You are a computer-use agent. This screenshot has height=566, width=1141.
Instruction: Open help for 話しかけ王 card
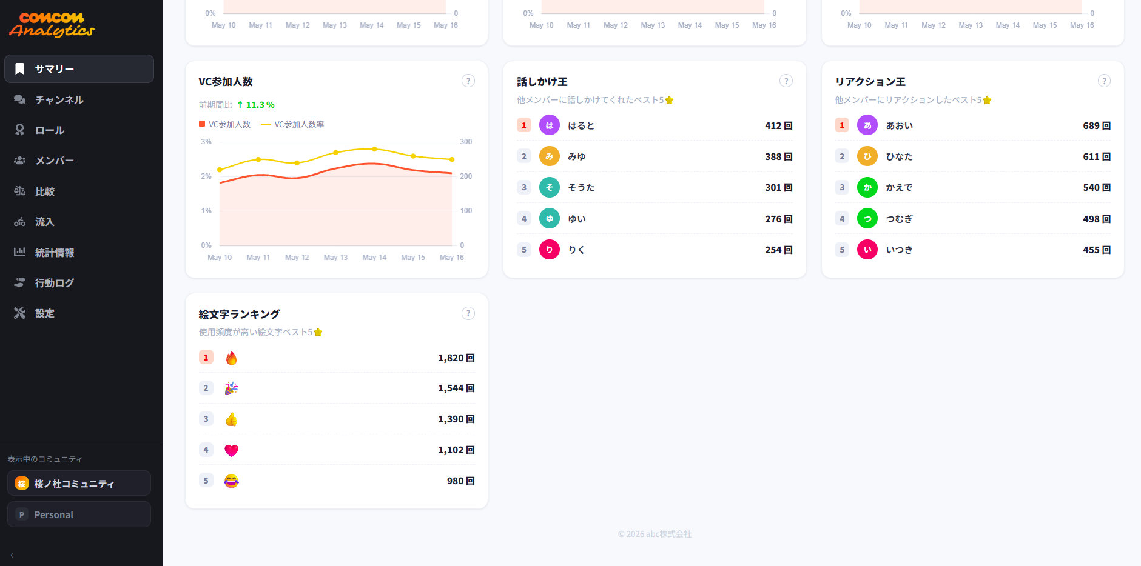pos(786,81)
